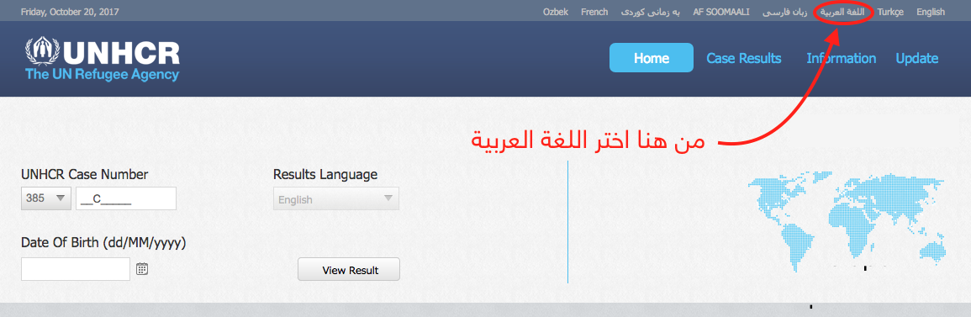The width and height of the screenshot is (971, 317).
Task: Click the case number input field
Action: pyautogui.click(x=126, y=198)
